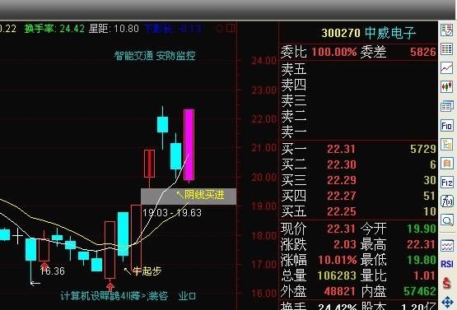The image size is (457, 310).
Task: Click the 智能交通 安防监控 concept label
Action: pos(155,56)
